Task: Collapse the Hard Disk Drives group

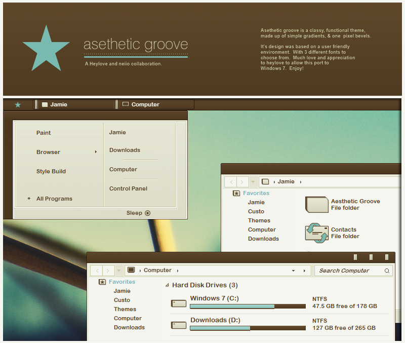Action: coord(167,285)
